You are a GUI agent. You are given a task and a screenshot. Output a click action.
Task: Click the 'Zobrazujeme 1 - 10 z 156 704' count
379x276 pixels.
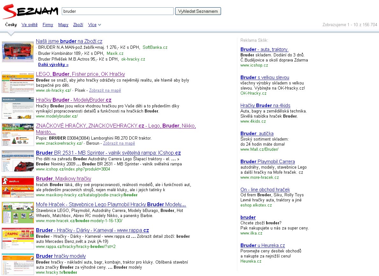coord(350,25)
